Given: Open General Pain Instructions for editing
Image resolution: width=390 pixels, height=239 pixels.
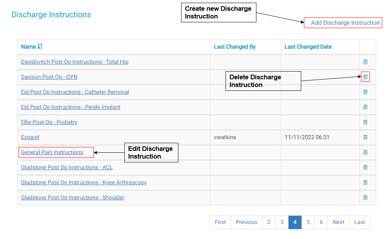Looking at the screenshot, I should (x=52, y=152).
